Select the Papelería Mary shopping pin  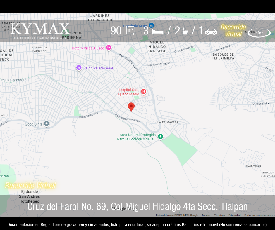(x=151, y=25)
